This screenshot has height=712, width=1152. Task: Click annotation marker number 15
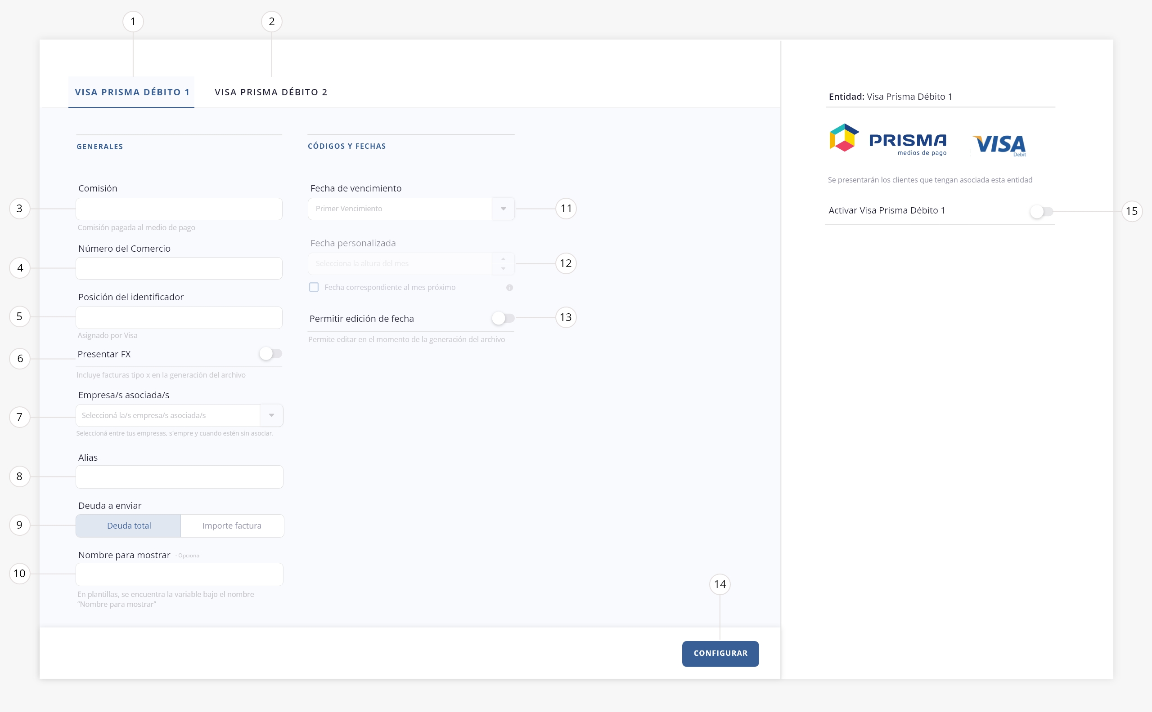[1131, 211]
